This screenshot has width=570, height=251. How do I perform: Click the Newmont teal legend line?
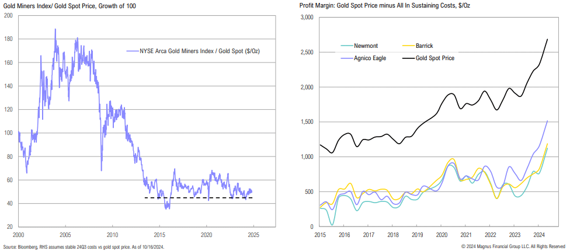[346, 44]
